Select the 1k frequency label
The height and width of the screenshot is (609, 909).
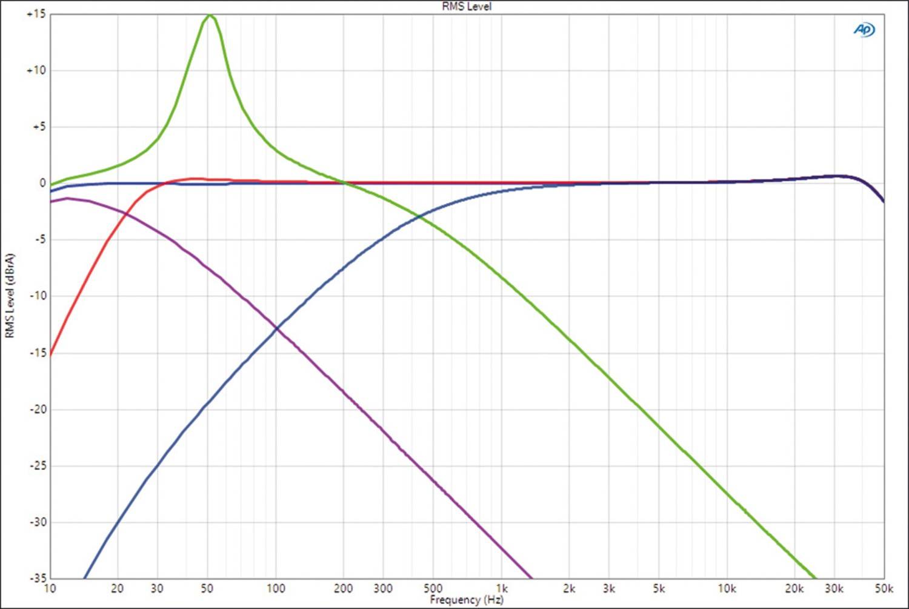tap(501, 588)
